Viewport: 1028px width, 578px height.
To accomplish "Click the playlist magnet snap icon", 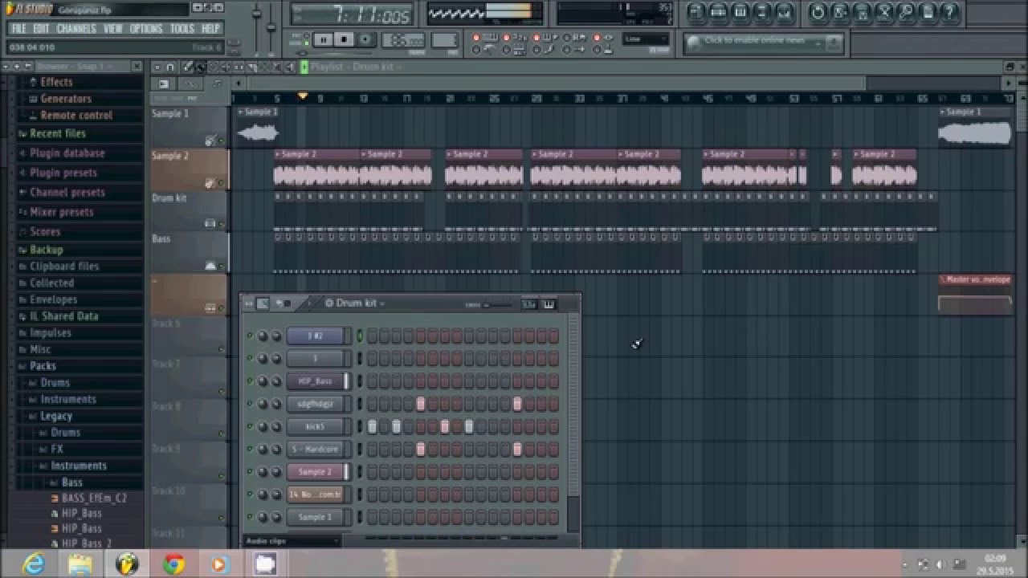I will click(x=171, y=67).
